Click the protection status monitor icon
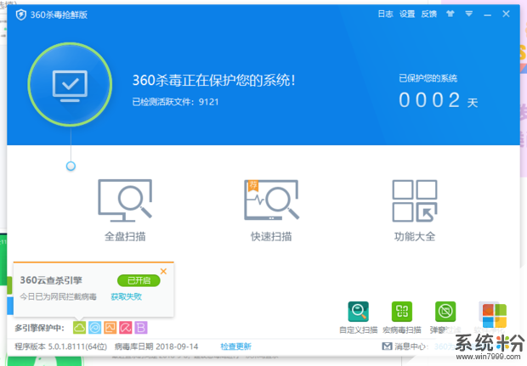Viewport: 527px width, 366px height. (70, 85)
